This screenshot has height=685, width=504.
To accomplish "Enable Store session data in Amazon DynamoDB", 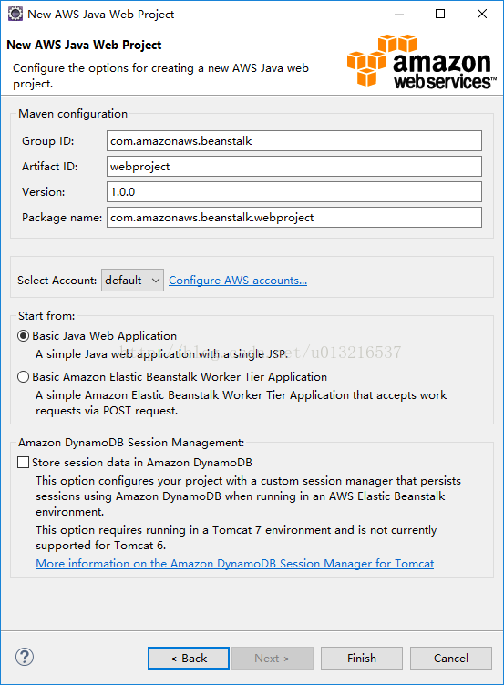I will tap(23, 462).
